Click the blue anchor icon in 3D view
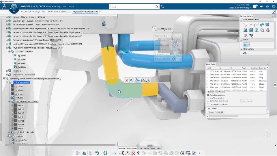Image resolution: width=277 pixels, height=156 pixels. (104, 23)
